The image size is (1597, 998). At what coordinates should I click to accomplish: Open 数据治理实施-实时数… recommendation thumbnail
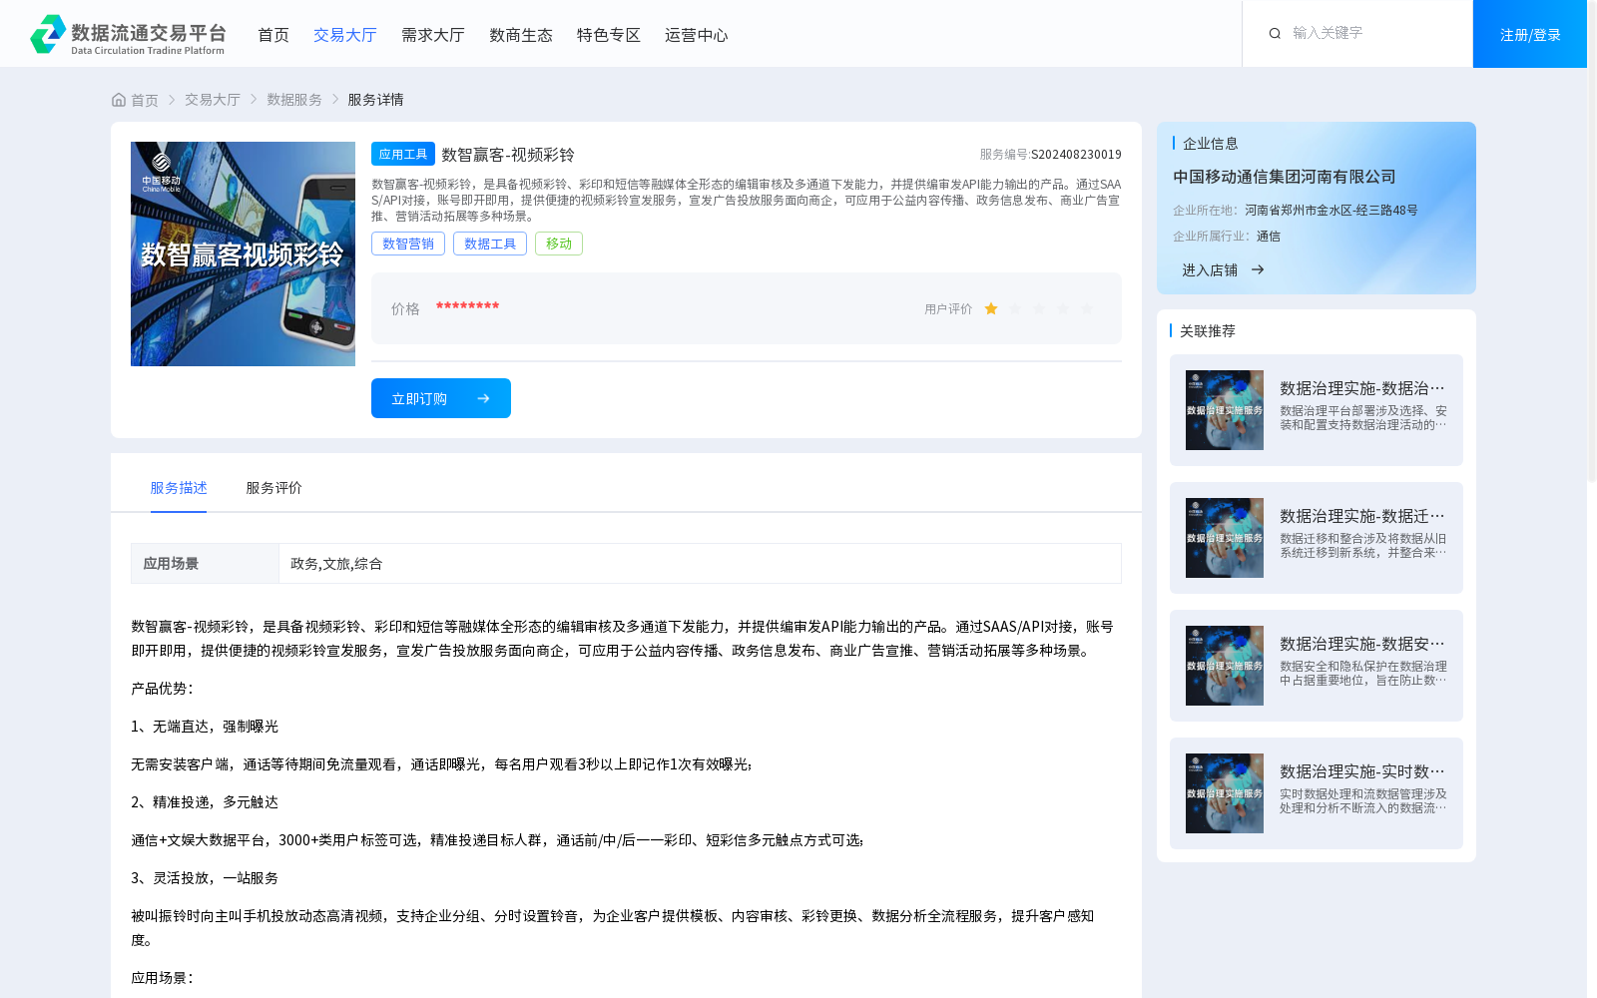(1225, 793)
